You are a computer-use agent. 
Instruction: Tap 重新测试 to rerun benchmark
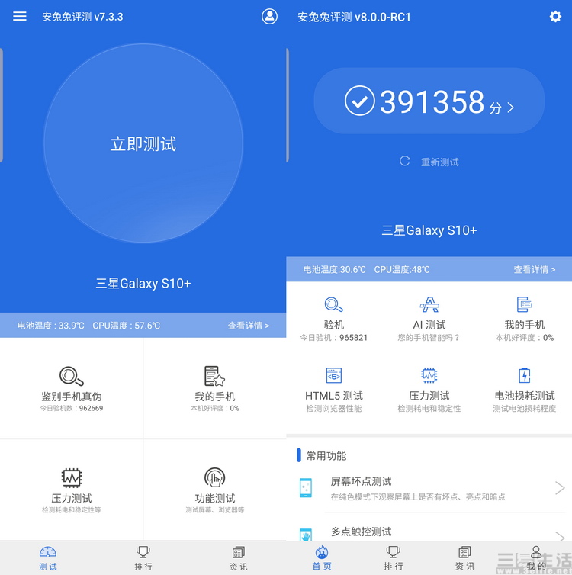(439, 162)
